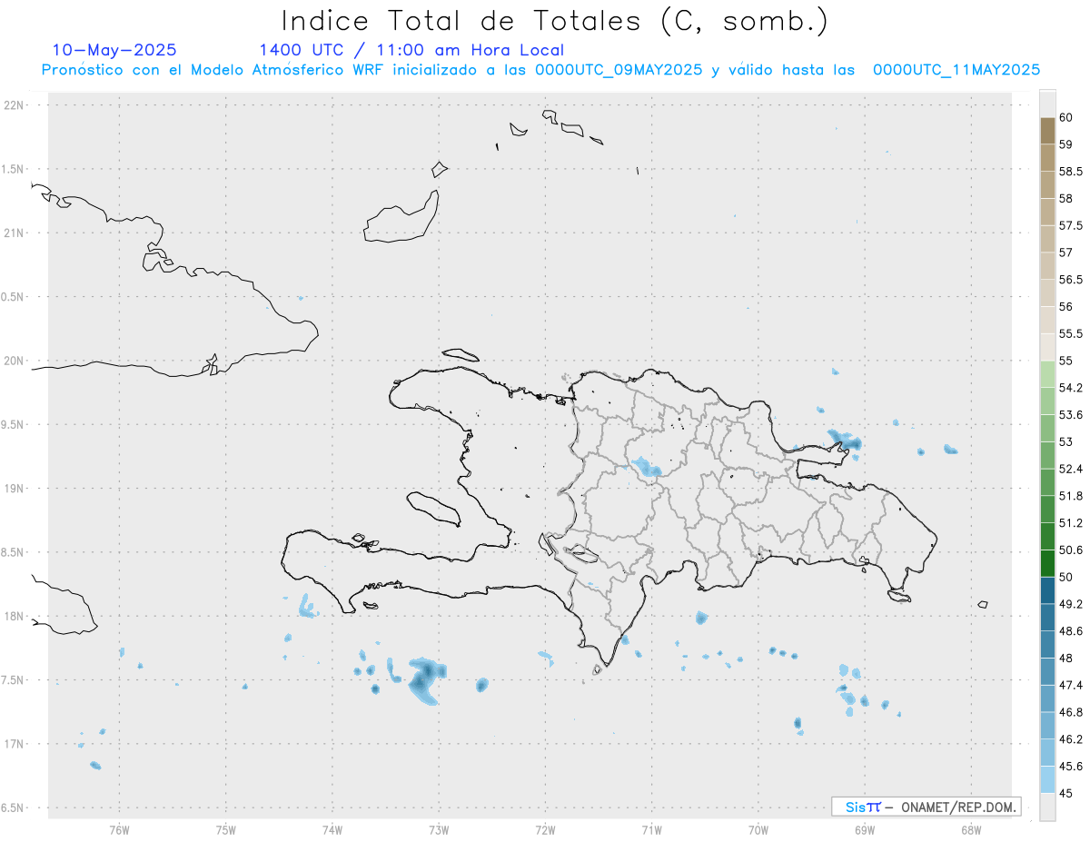Click the "68W" longitude axis label
1090x842 pixels.
coord(971,830)
